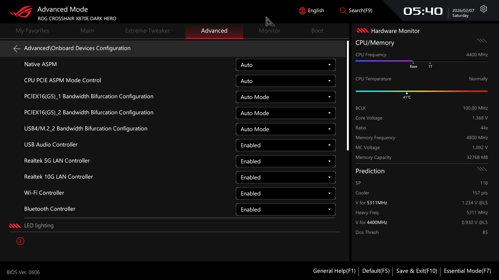
Task: Click the red info icon
Action: tap(20, 241)
